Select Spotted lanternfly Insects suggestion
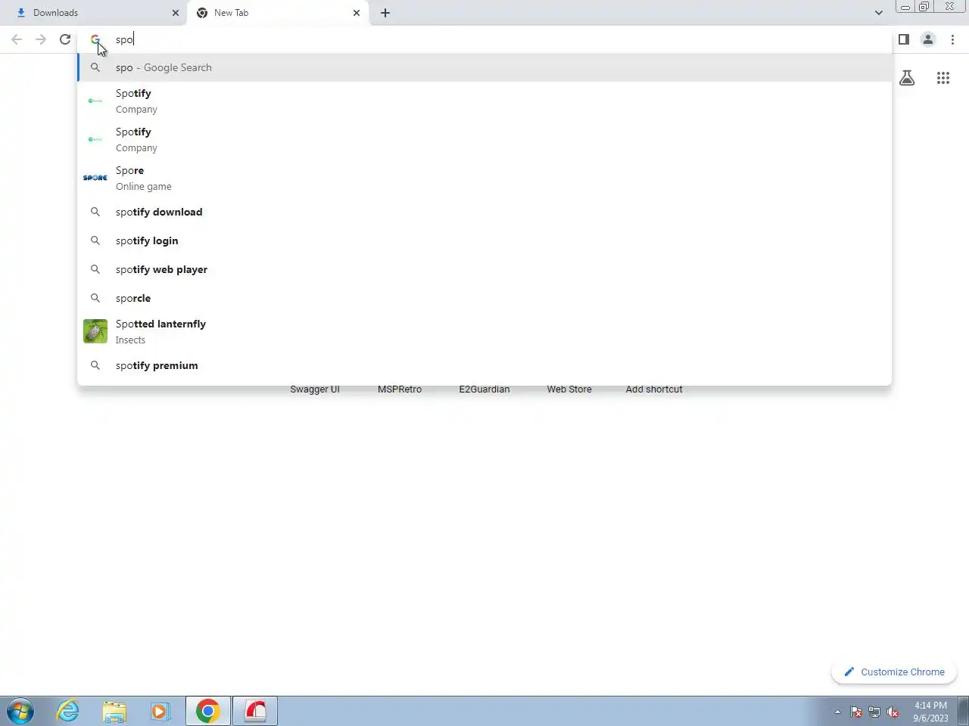Viewport: 969px width, 726px height. 484,331
